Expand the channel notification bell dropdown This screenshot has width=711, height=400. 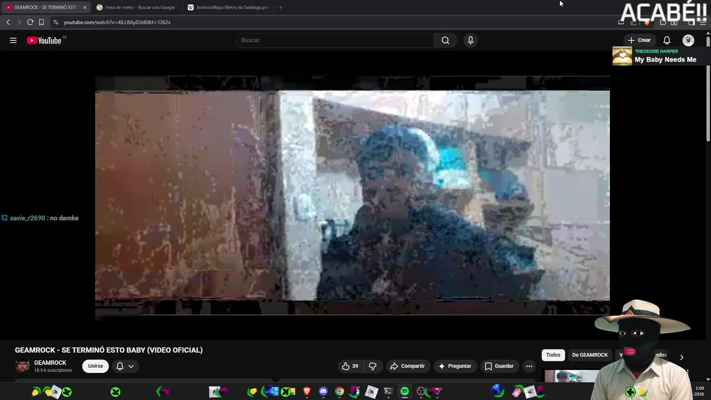[x=125, y=366]
